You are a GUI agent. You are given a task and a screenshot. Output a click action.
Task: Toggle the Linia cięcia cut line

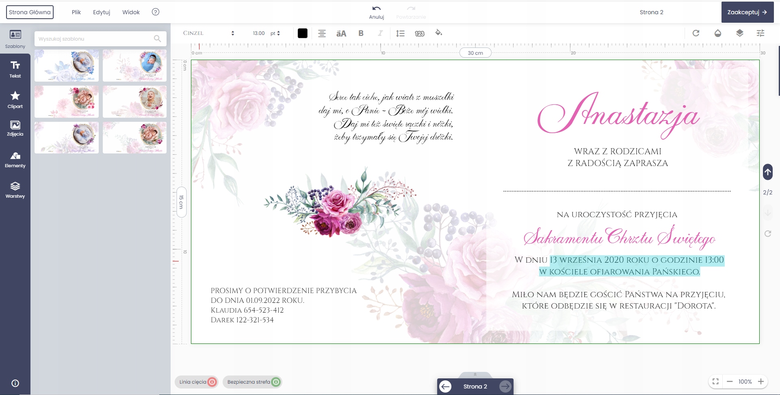212,382
